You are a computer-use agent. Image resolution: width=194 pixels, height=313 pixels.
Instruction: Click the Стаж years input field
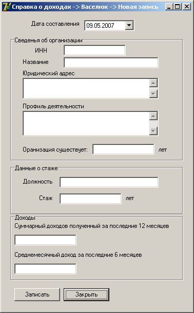90,199
